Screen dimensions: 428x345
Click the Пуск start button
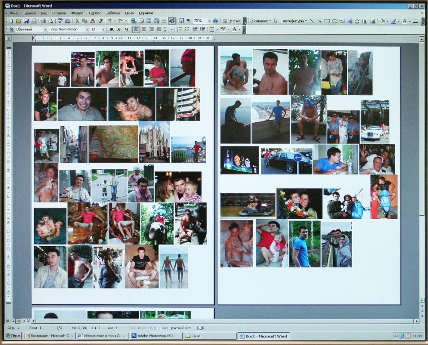coord(13,336)
